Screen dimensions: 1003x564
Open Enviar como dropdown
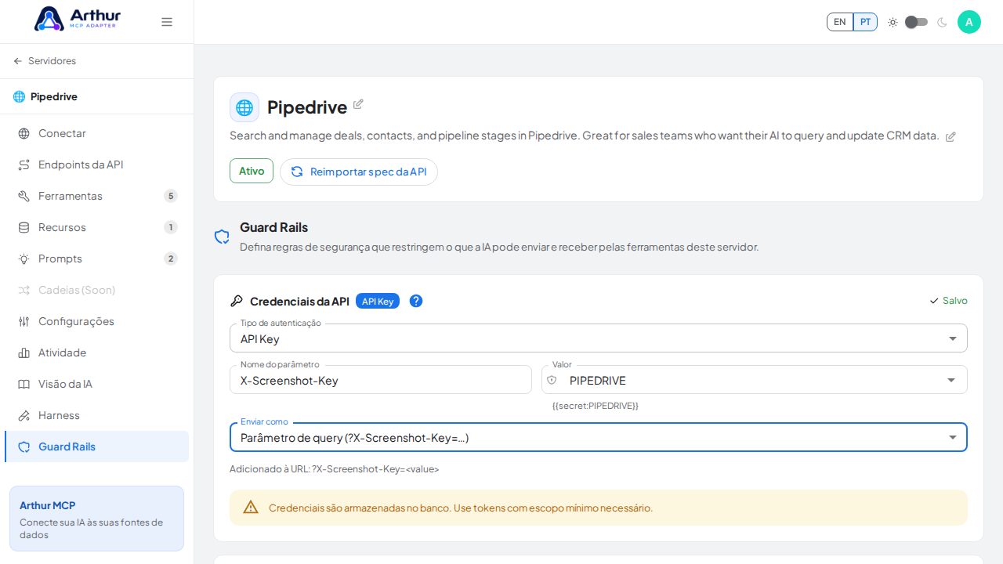click(x=599, y=437)
